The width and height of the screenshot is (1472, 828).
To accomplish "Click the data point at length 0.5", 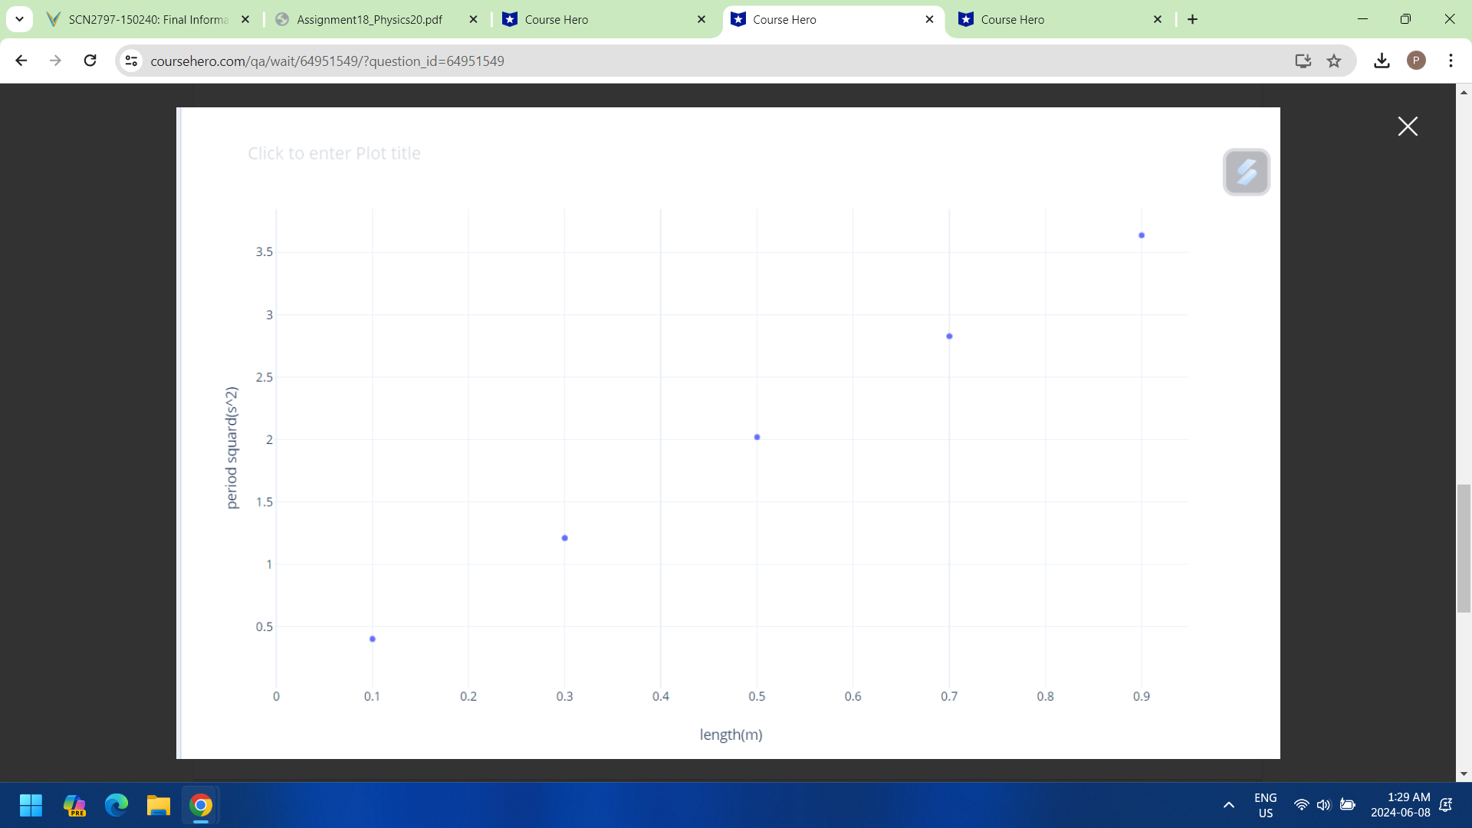I will point(757,437).
